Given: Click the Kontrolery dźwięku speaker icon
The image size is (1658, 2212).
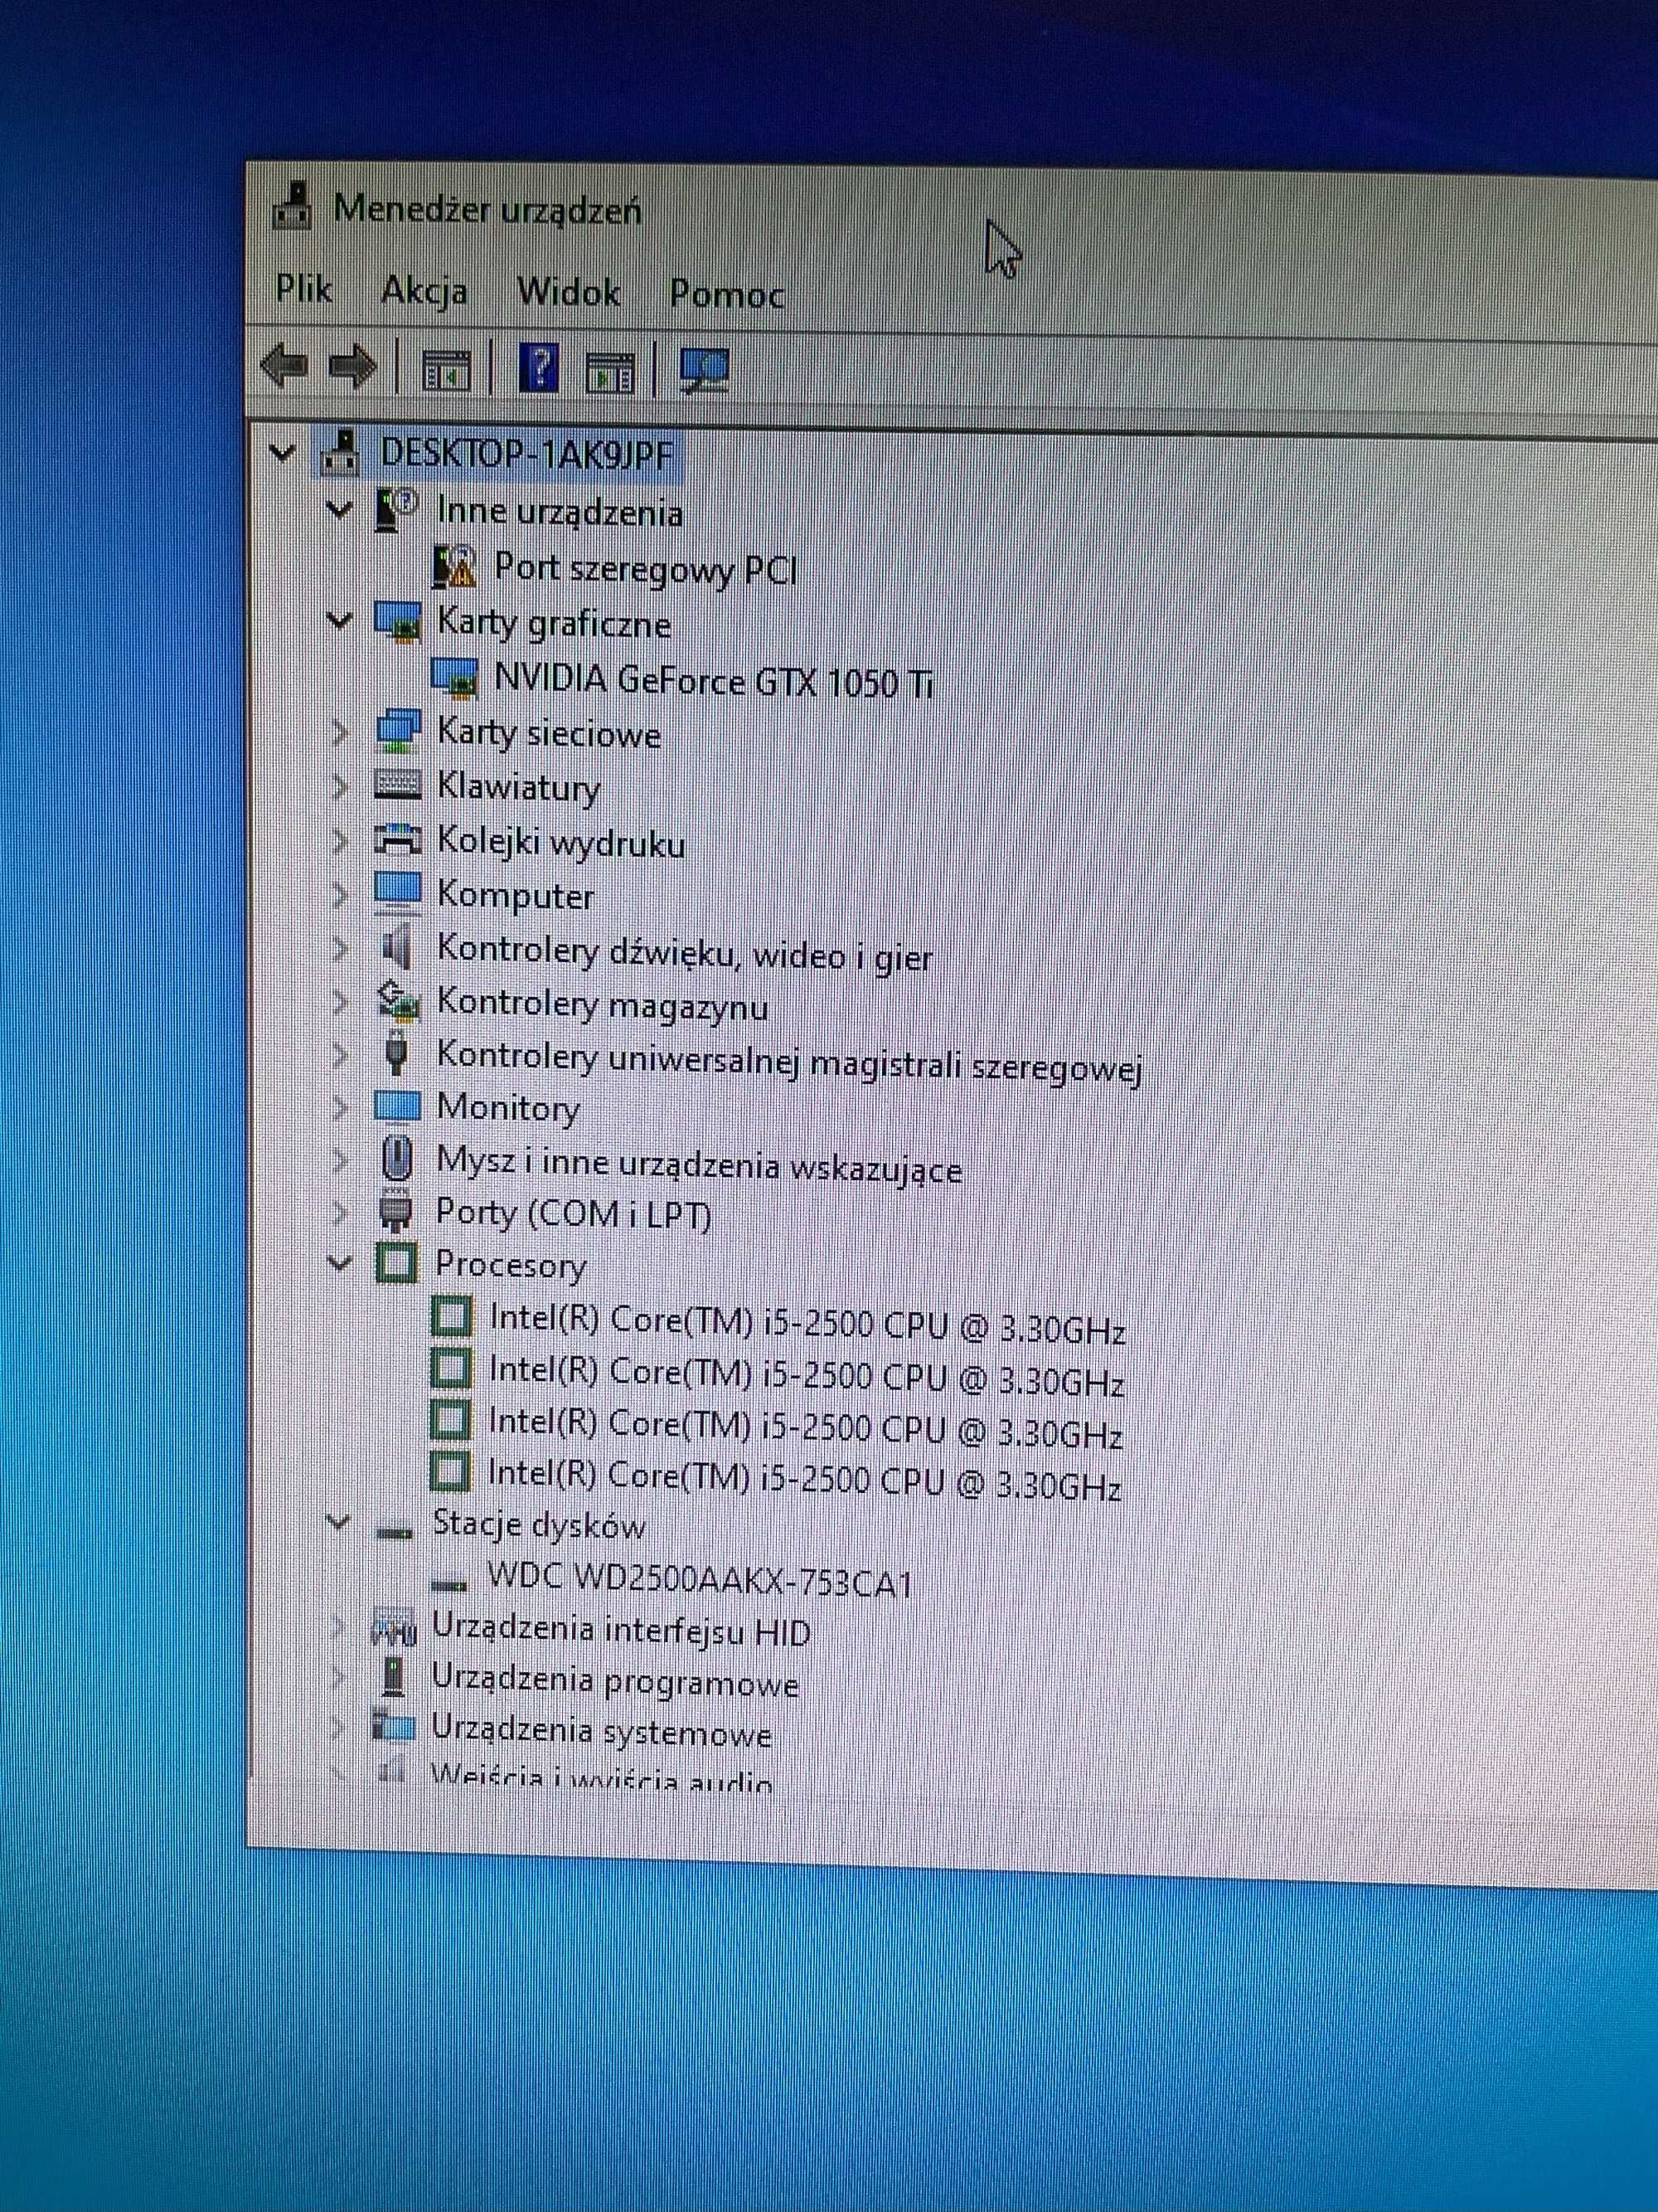Looking at the screenshot, I should pos(397,946).
